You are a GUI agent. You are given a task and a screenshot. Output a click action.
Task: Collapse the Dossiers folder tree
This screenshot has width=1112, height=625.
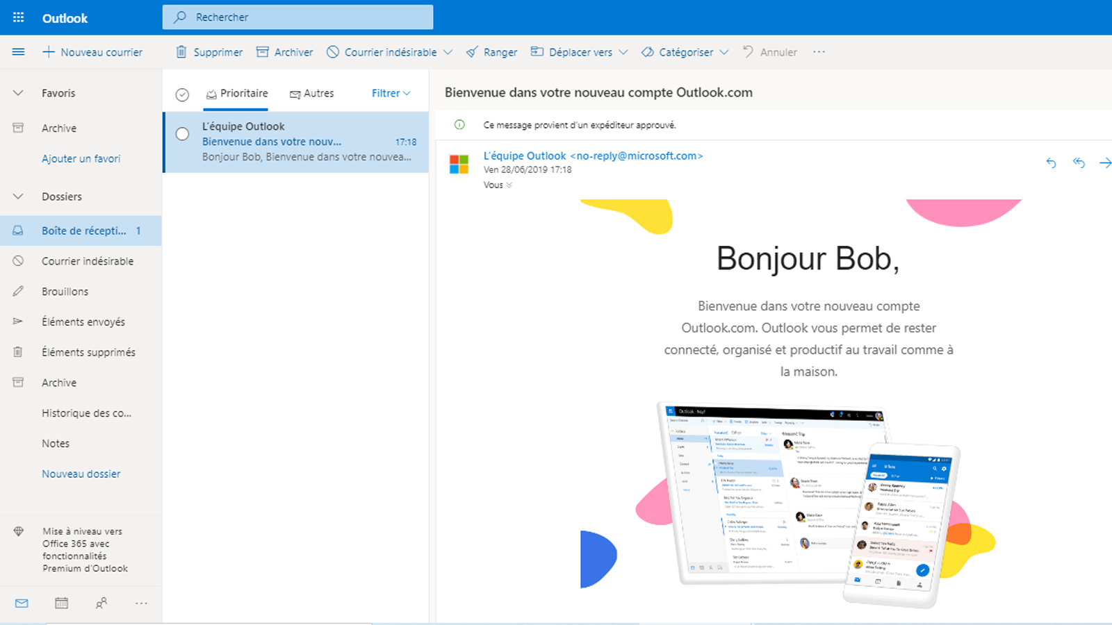tap(19, 197)
